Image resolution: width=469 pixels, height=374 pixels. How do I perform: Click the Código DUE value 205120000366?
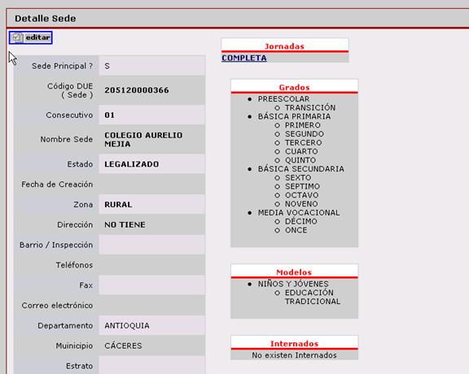click(137, 90)
